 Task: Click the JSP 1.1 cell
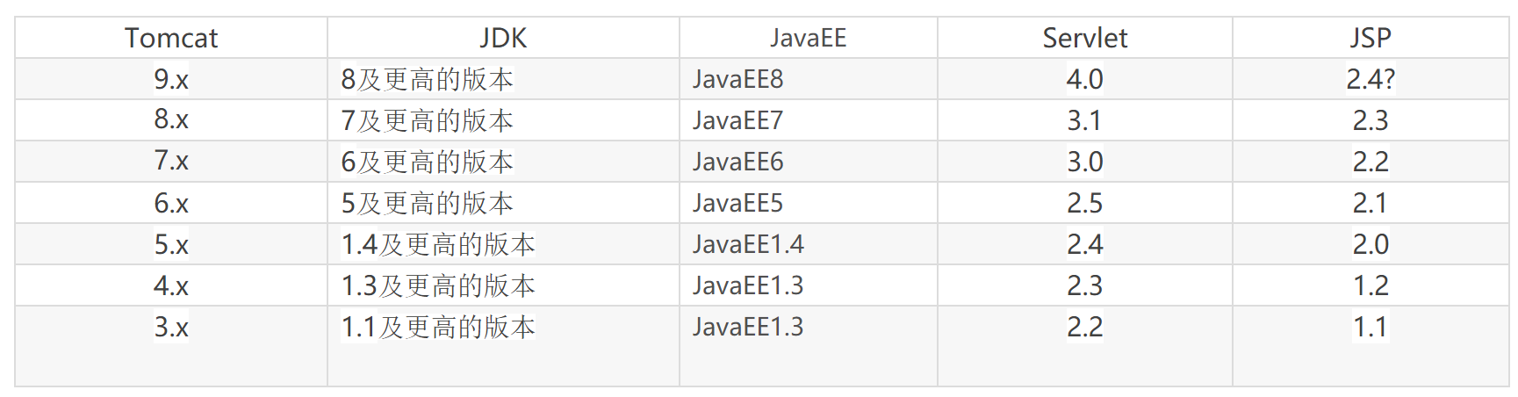pos(1370,327)
